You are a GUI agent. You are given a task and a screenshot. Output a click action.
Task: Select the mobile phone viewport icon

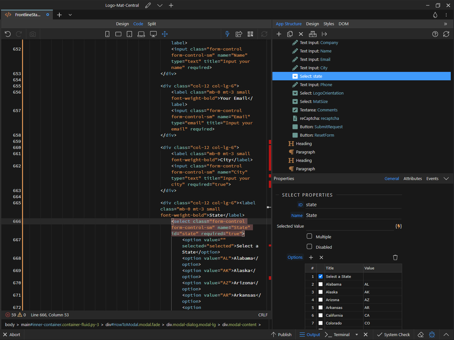click(107, 34)
